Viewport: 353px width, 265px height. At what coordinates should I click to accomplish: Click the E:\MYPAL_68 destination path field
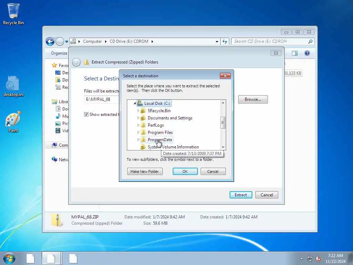(x=102, y=99)
